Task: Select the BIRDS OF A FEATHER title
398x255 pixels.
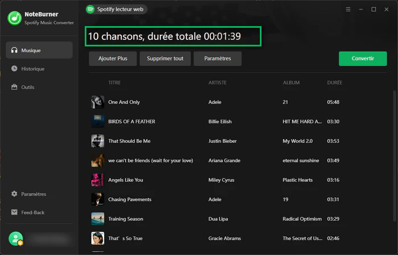Action: pos(131,121)
